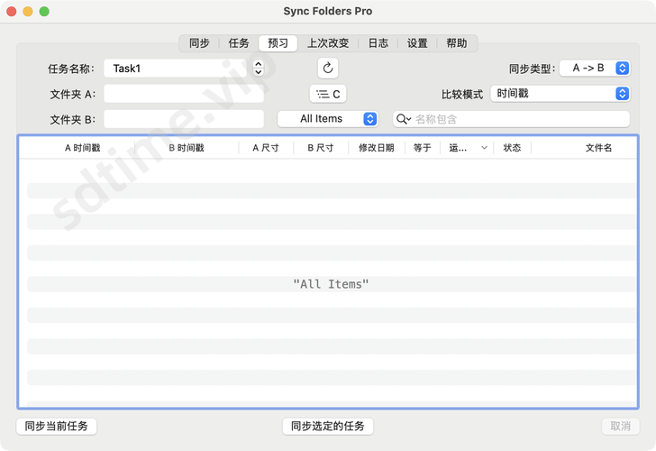Click the 文件夹 A path field
The height and width of the screenshot is (451, 656).
click(x=184, y=94)
